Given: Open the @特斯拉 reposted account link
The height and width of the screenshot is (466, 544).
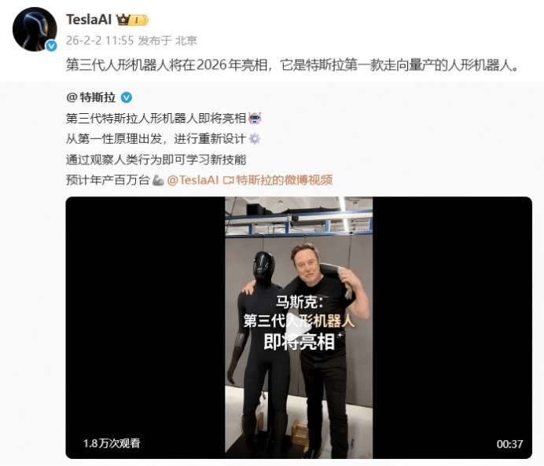Looking at the screenshot, I should click(x=91, y=97).
